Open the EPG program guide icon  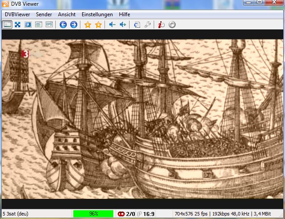click(49, 25)
